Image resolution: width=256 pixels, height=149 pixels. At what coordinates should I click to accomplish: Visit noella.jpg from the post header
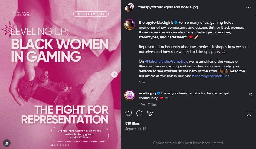[189, 7]
